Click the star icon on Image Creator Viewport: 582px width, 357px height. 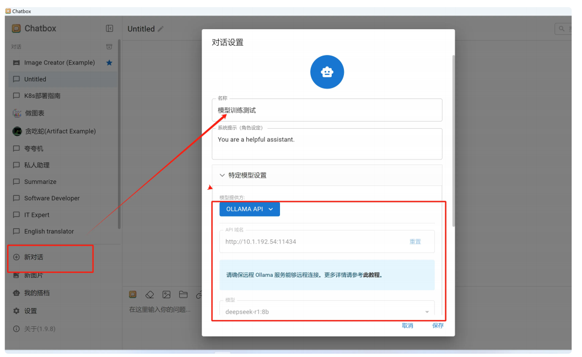coord(109,63)
